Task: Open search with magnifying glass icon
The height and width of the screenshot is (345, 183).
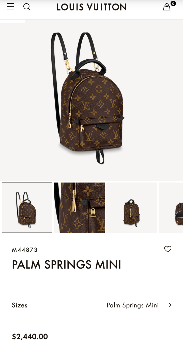Action: pos(27,7)
